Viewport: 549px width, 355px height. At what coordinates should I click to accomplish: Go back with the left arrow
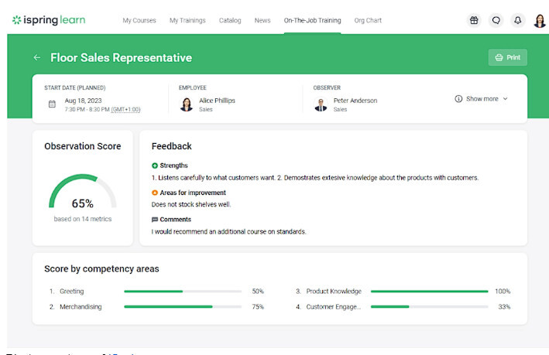click(37, 57)
